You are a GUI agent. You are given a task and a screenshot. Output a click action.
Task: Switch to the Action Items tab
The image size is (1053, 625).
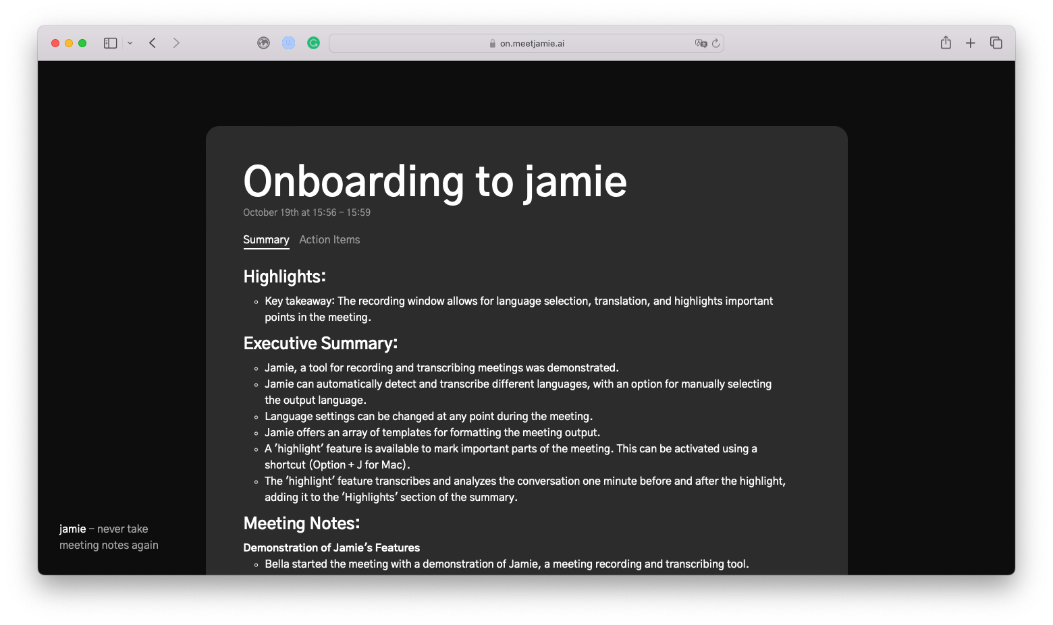[329, 240]
